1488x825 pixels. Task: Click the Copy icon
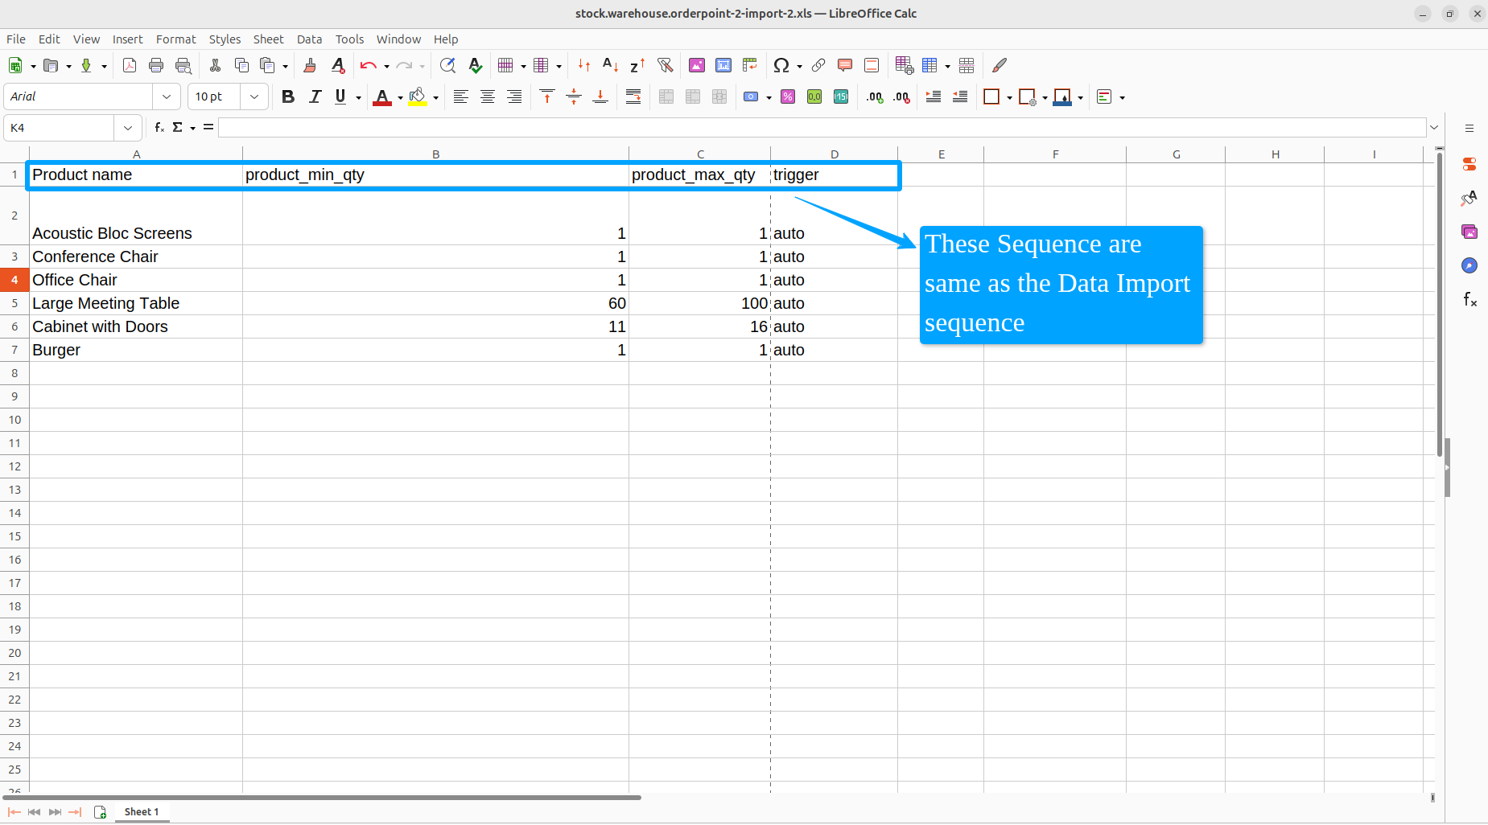click(x=241, y=66)
